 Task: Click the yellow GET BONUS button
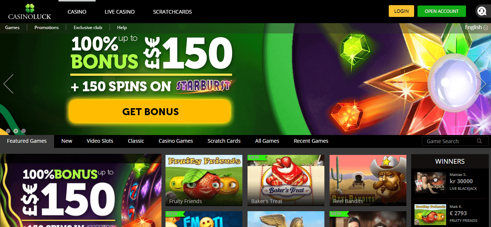(x=150, y=111)
